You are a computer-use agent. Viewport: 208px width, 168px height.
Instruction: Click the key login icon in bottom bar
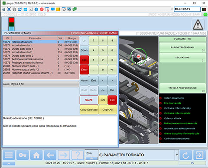[23, 155]
